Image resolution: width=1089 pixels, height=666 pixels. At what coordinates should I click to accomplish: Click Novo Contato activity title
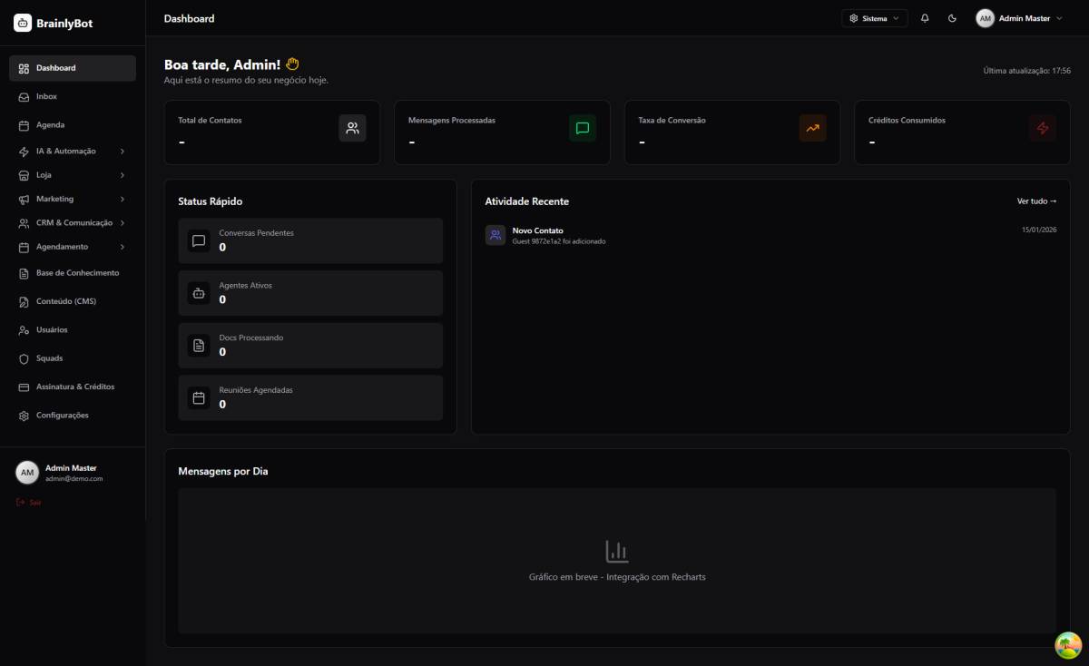[538, 230]
